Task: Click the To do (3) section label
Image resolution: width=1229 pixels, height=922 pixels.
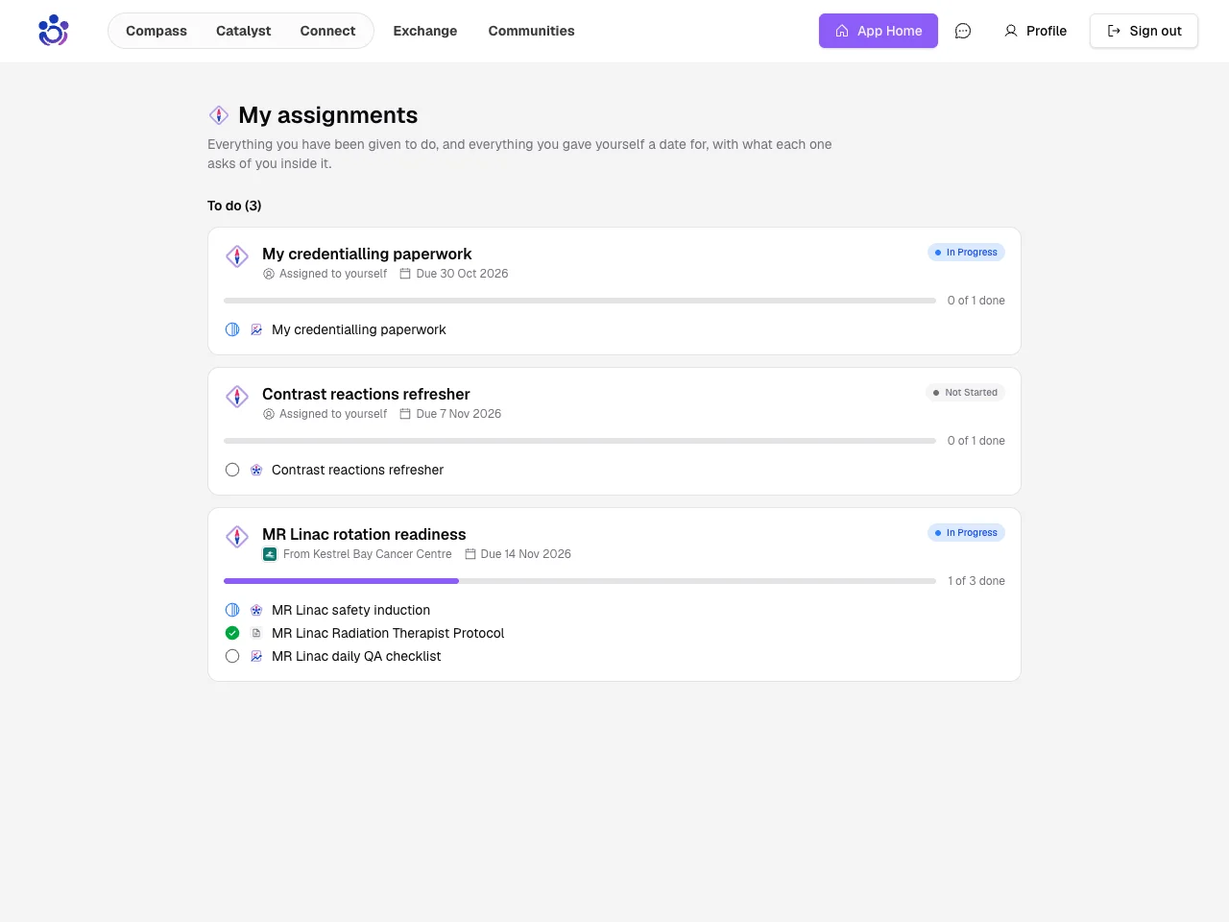Action: pyautogui.click(x=234, y=206)
